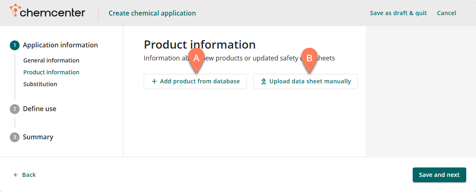Open General information in the sidebar
The width and height of the screenshot is (476, 192).
51,60
